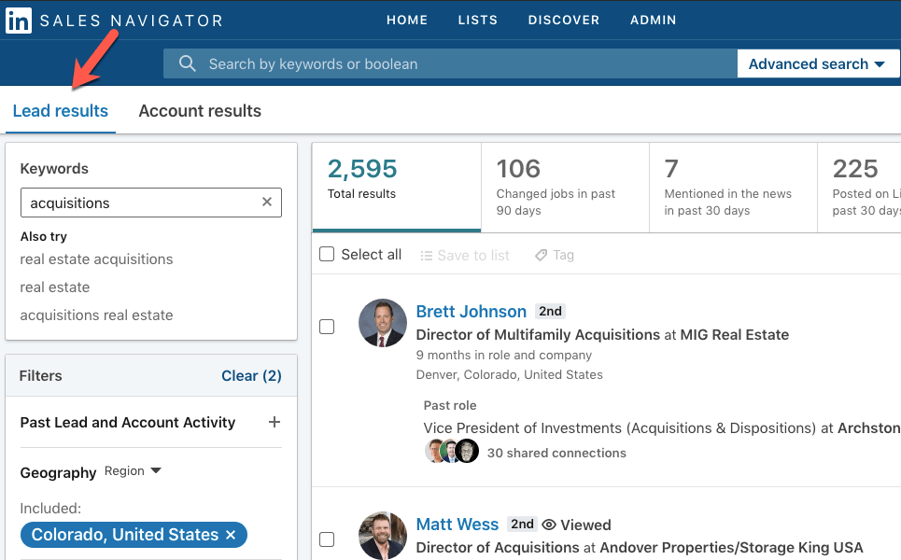Open MIG Real Estate company link
The image size is (901, 560).
(735, 334)
